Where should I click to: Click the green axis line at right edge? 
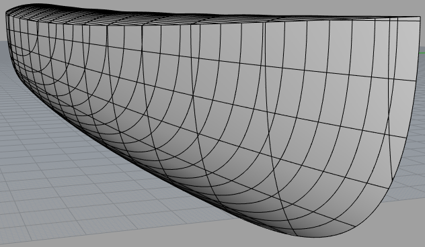click(x=422, y=53)
